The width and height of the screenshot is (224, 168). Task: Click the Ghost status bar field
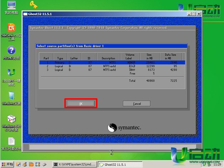point(112,147)
